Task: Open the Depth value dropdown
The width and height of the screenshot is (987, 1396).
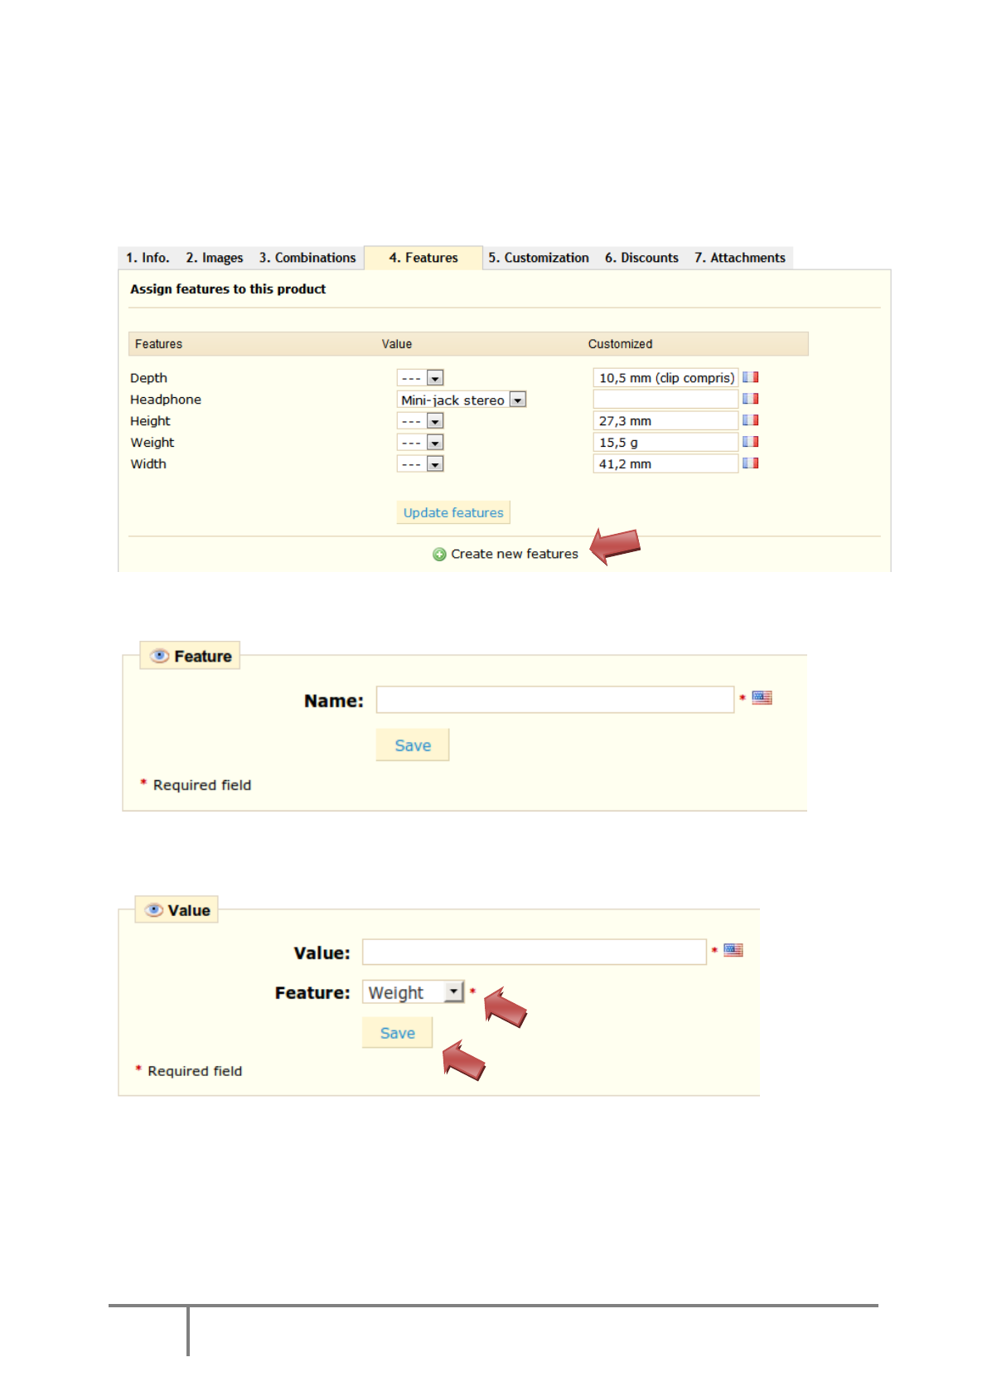Action: tap(420, 378)
